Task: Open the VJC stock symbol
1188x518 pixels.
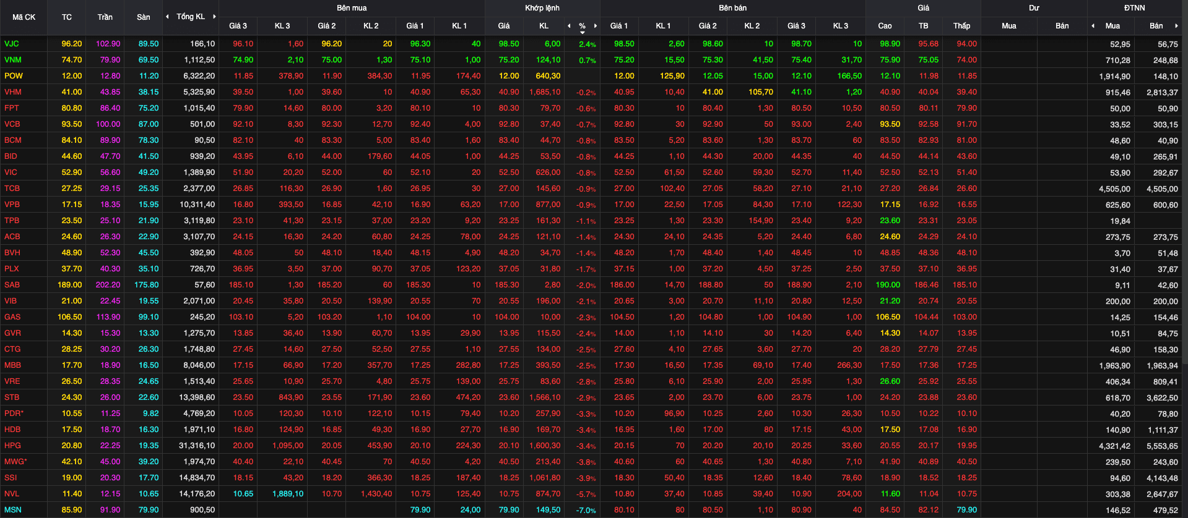Action: [x=11, y=44]
